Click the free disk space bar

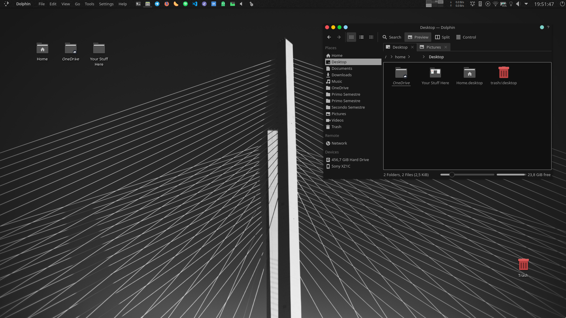click(x=511, y=175)
